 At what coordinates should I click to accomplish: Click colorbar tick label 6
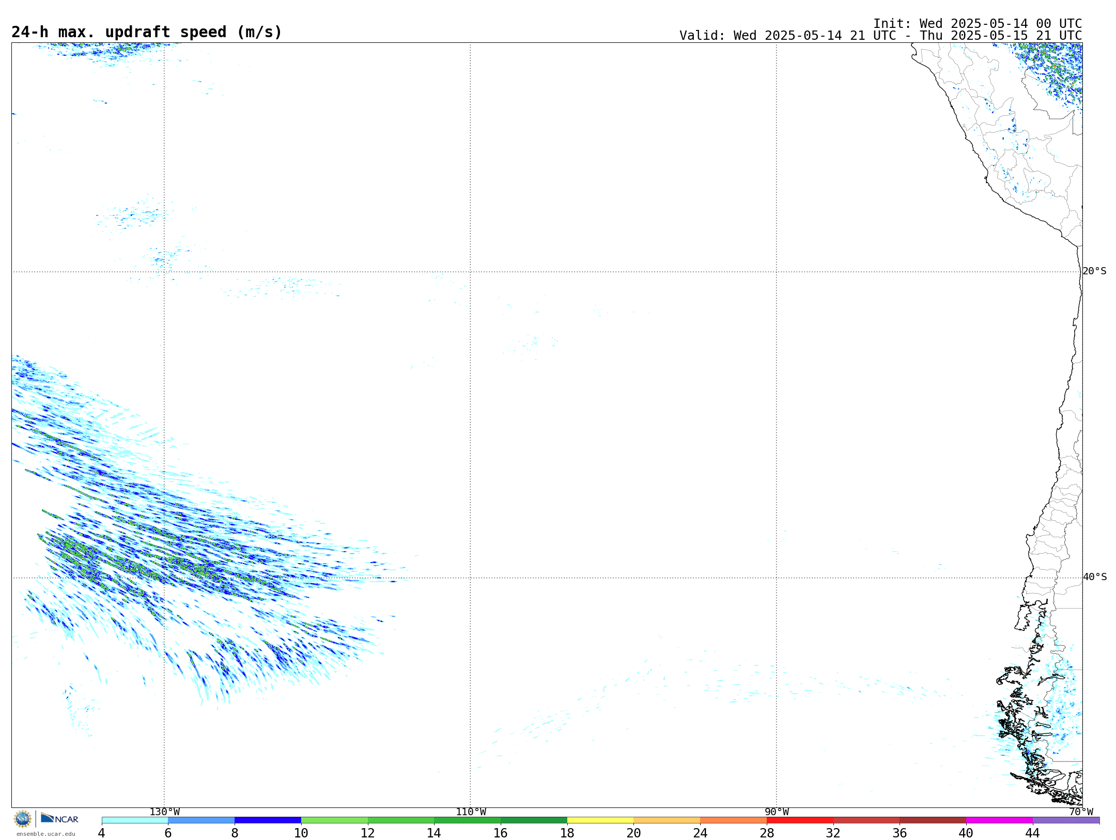coord(168,833)
